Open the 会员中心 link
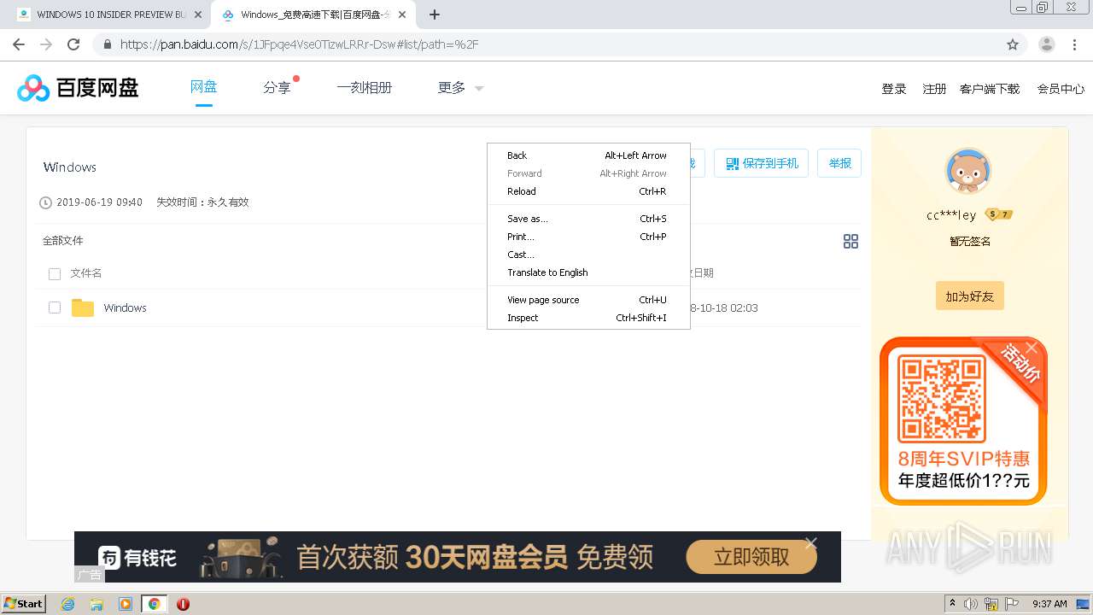Viewport: 1093px width, 615px height. point(1061,89)
